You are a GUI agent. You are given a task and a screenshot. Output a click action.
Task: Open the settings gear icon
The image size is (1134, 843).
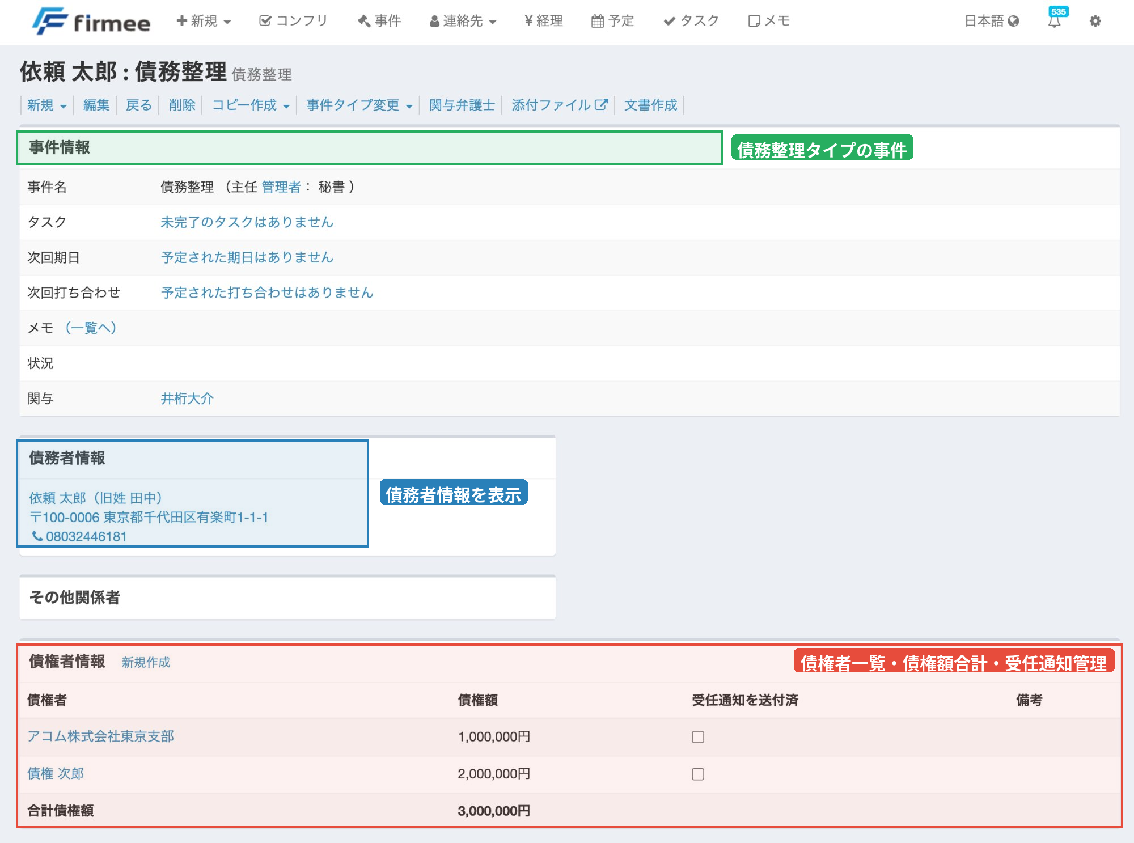pos(1095,21)
